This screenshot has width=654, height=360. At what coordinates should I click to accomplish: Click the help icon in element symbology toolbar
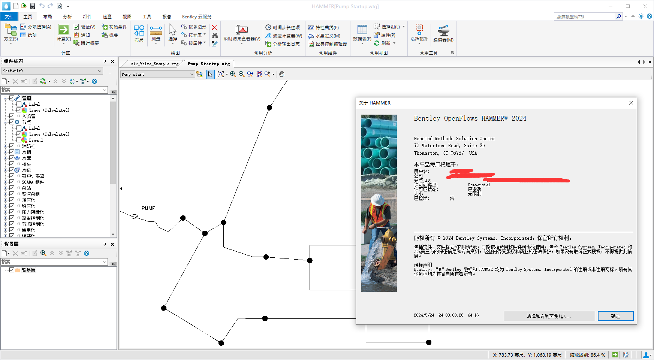94,81
